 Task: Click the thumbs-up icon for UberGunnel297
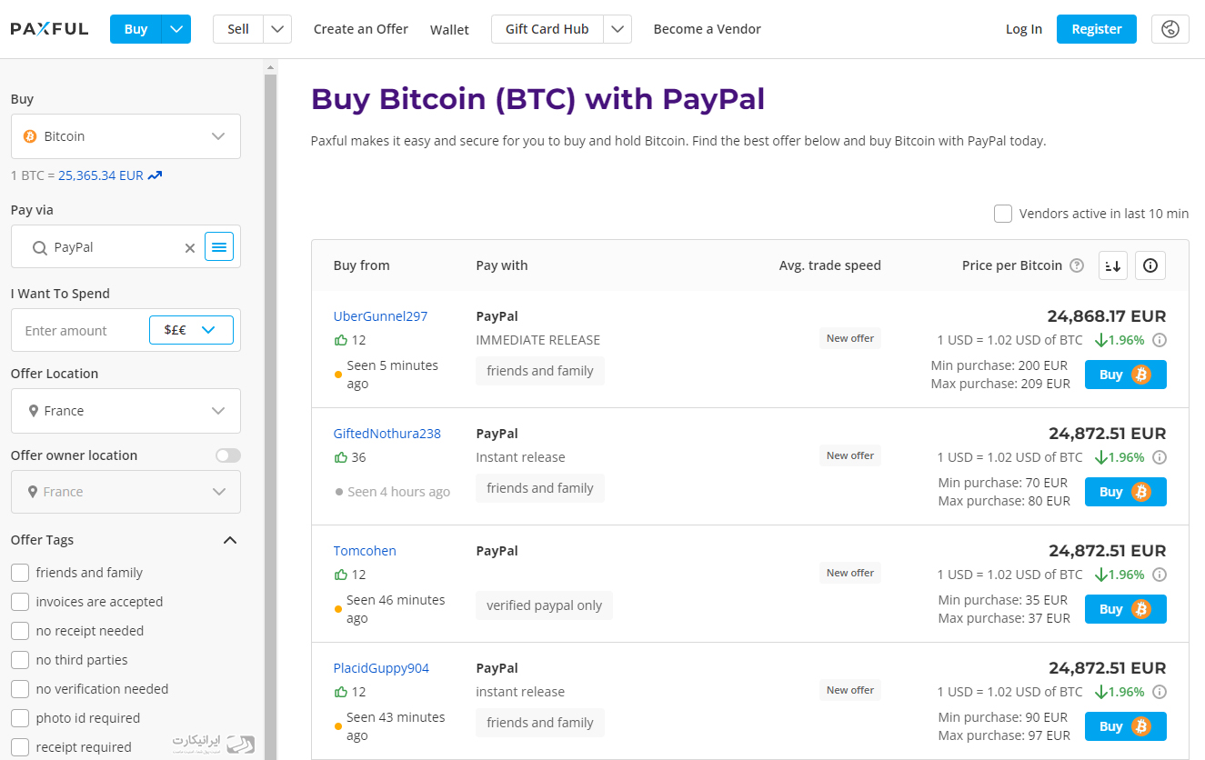pyautogui.click(x=341, y=340)
